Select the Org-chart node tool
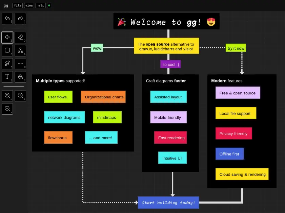 click(x=20, y=50)
